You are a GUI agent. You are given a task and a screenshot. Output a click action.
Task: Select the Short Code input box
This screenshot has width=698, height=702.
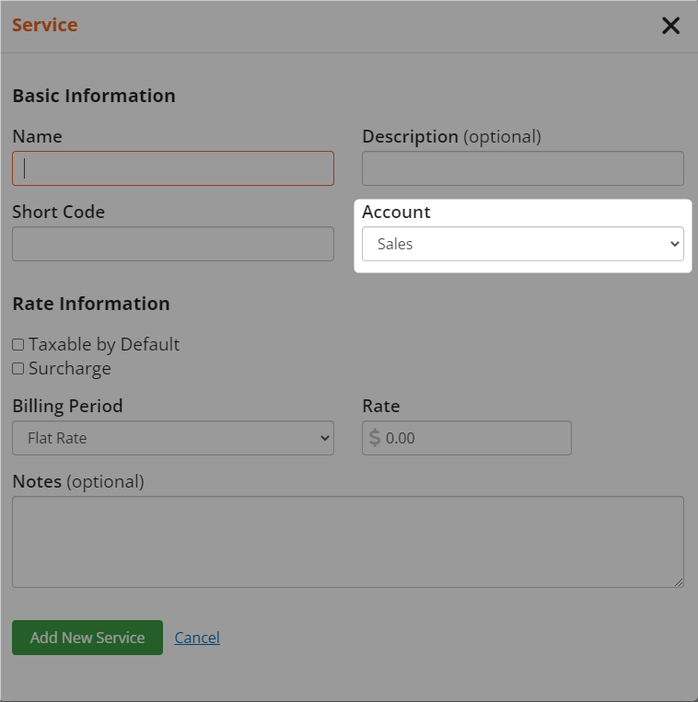pos(173,244)
